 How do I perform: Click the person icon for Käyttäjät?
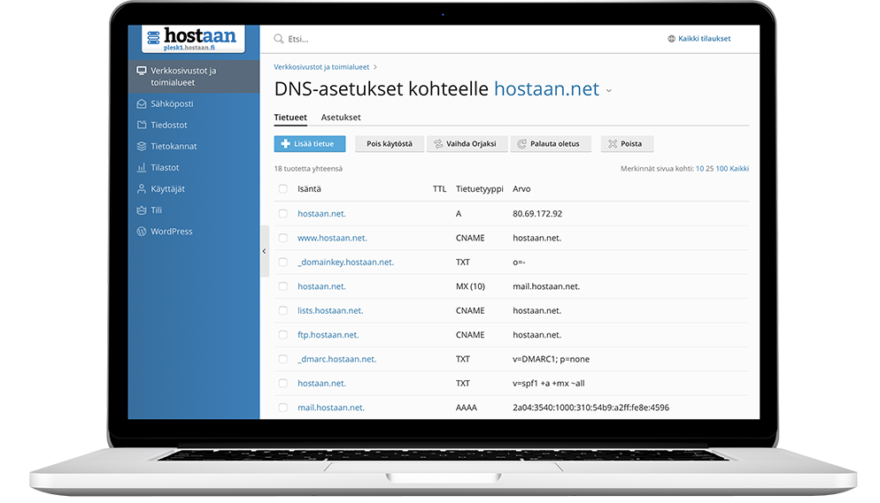click(142, 189)
